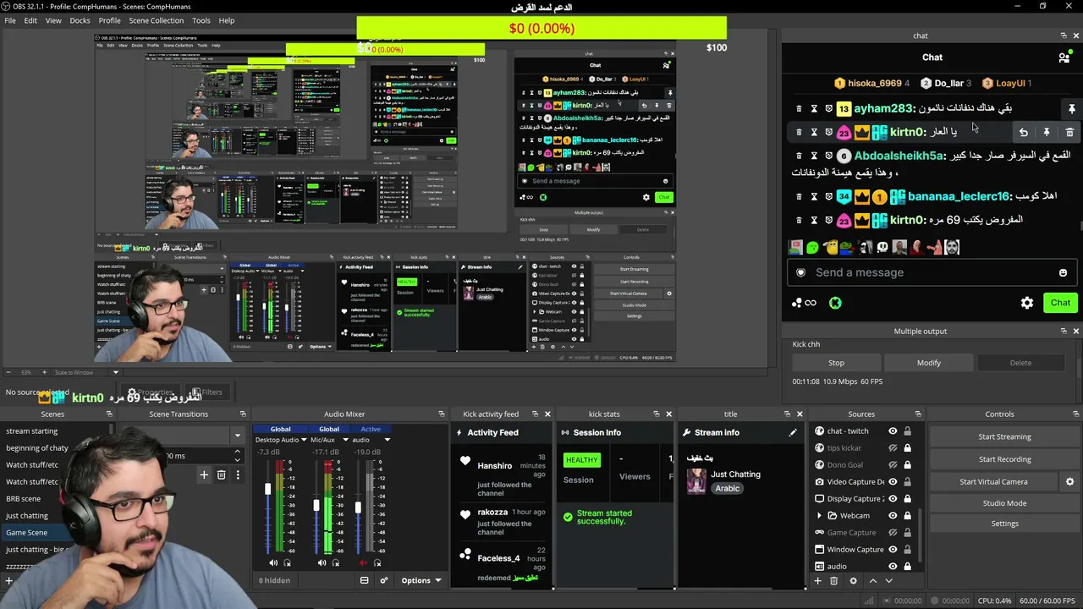Hide the Video Capture Device source
The height and width of the screenshot is (609, 1083).
(x=893, y=482)
